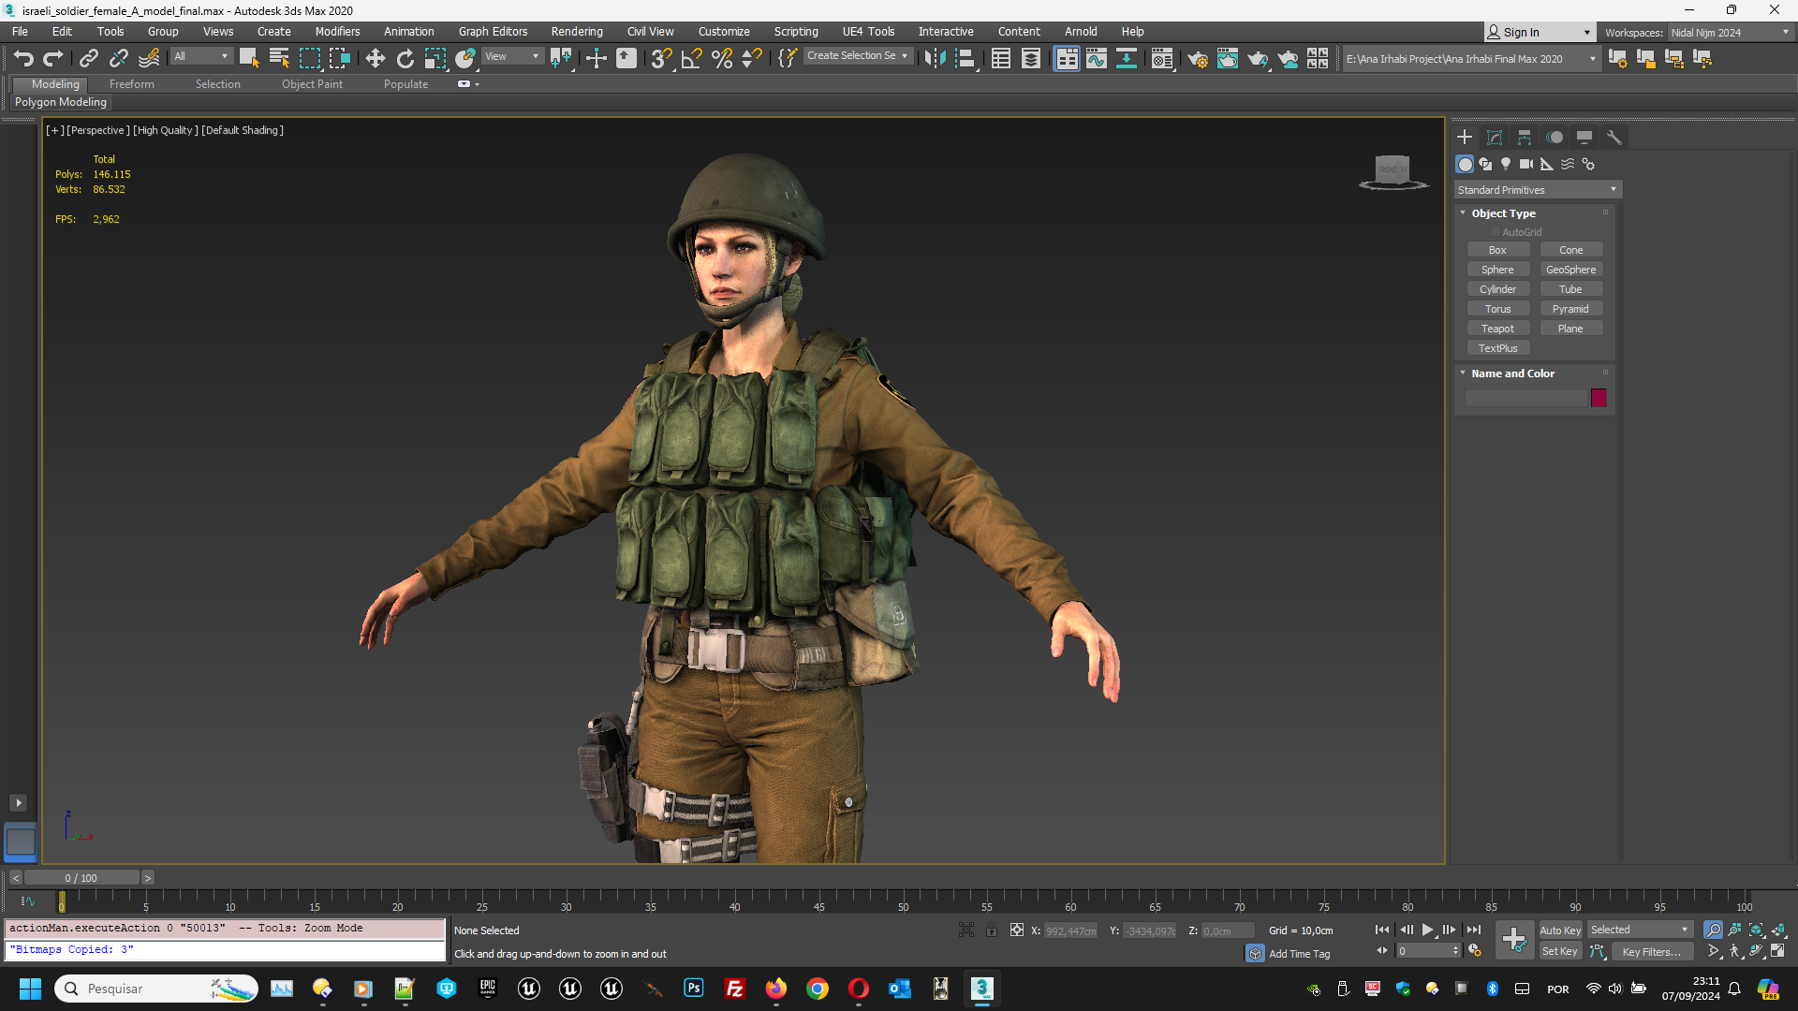Click the Sign In button
This screenshot has width=1798, height=1011.
point(1539,33)
